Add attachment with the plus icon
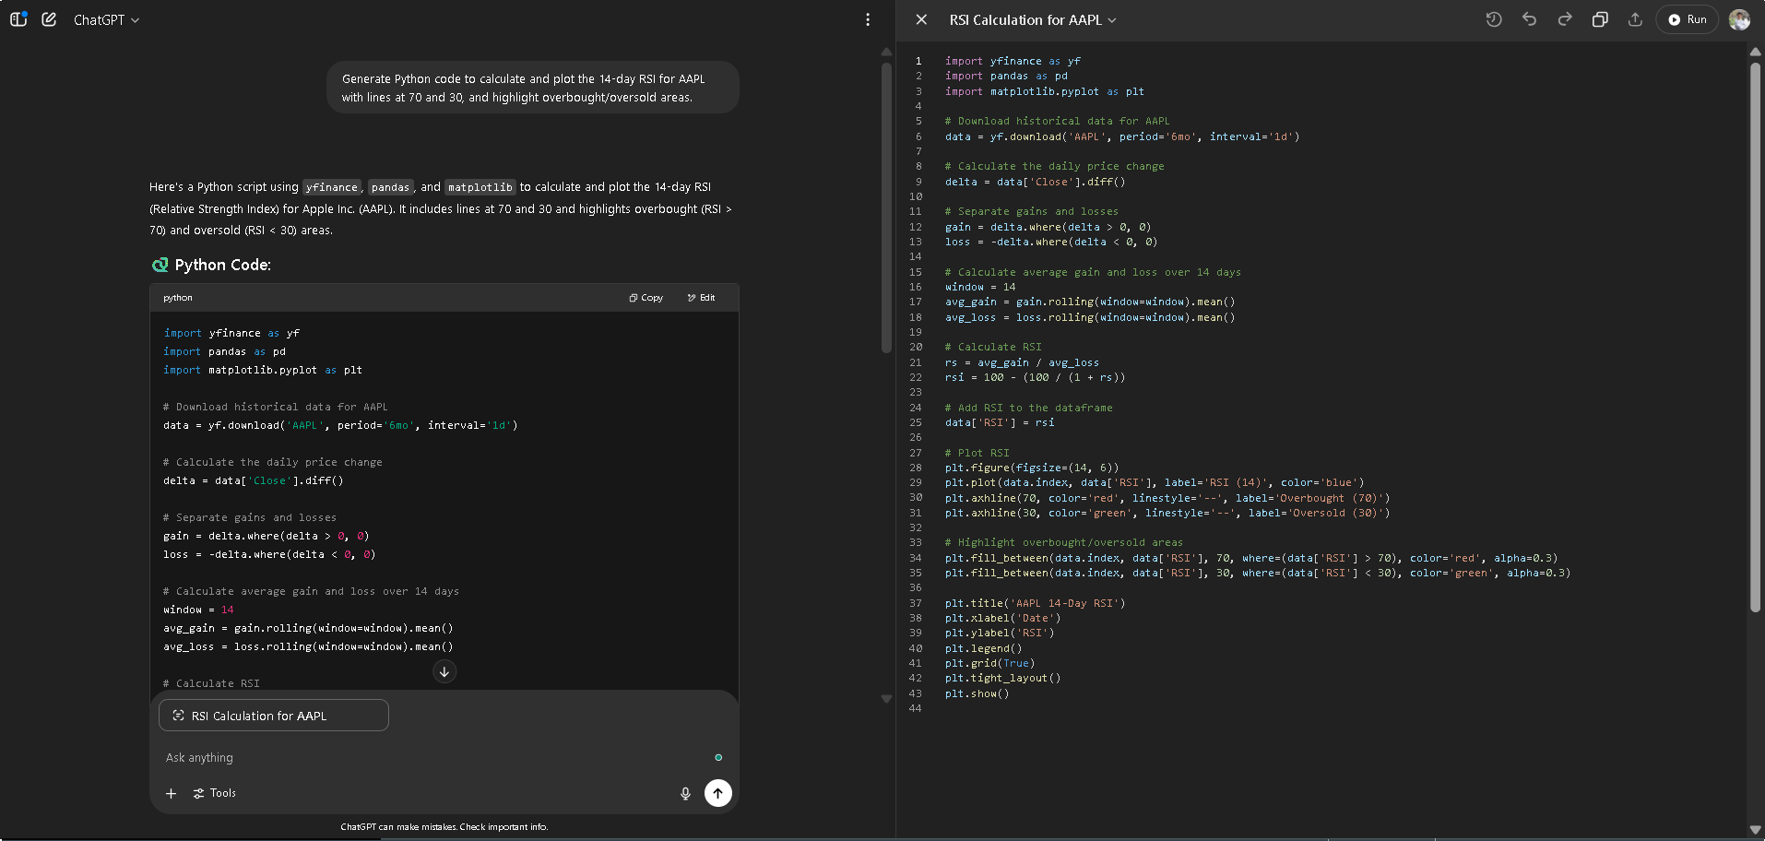 pos(171,793)
